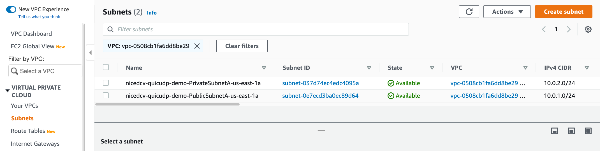
Task: Go to next page arrow
Action: [569, 29]
